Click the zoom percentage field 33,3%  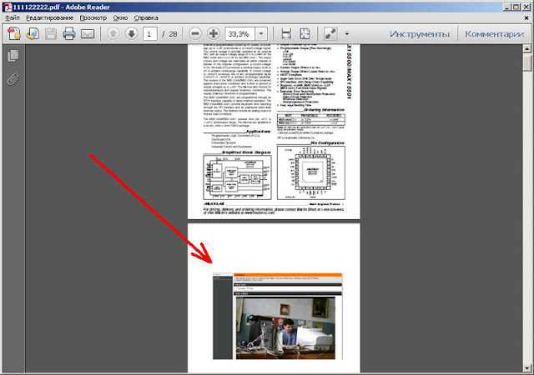click(x=239, y=34)
